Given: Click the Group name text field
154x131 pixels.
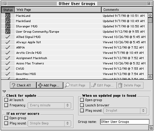Looking at the screenshot, I should (125, 122).
